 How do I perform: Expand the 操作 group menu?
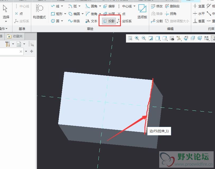(x=4, y=29)
